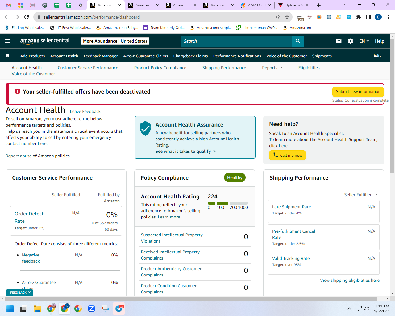Open the EN language dropdown
This screenshot has width=395, height=316.
tap(364, 41)
